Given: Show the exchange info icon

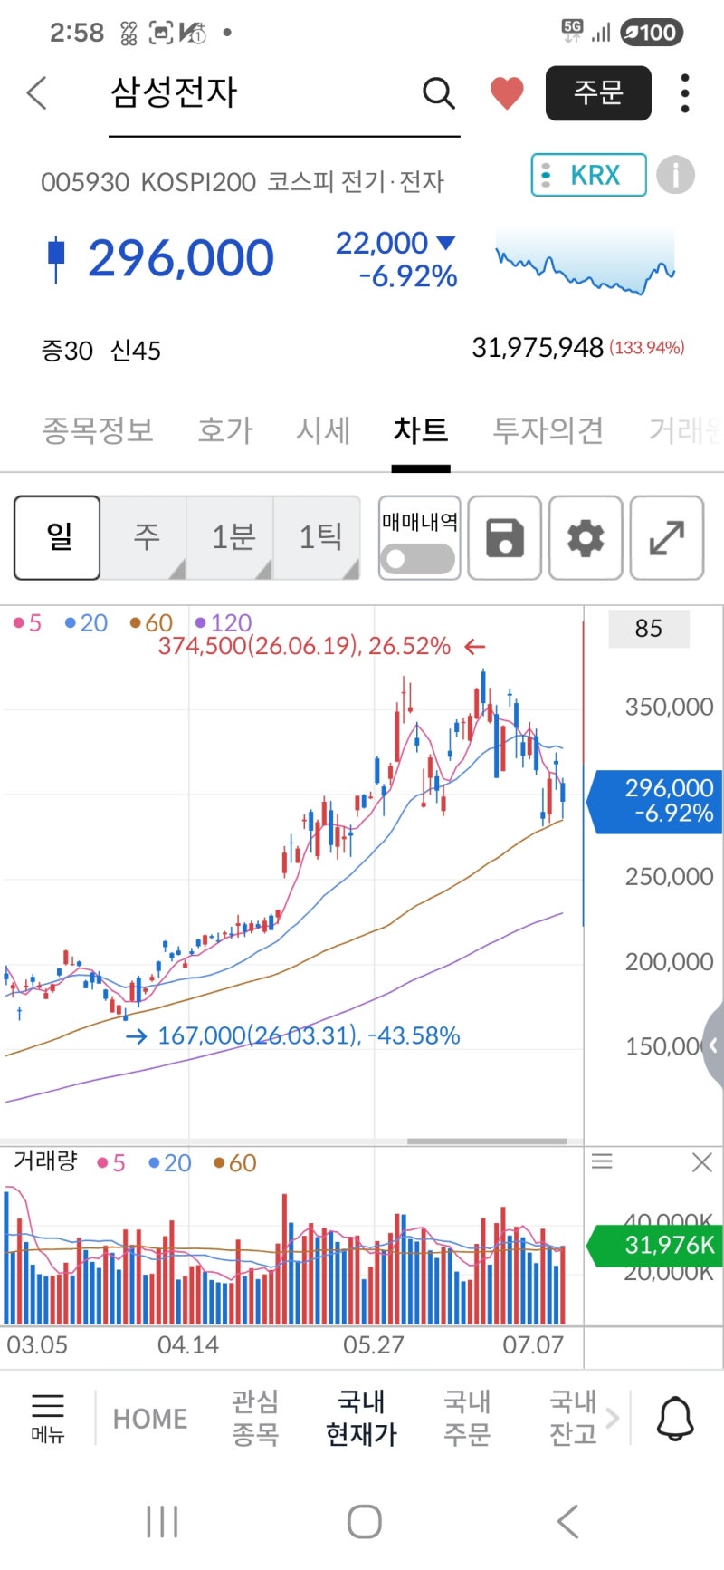Looking at the screenshot, I should [x=675, y=175].
